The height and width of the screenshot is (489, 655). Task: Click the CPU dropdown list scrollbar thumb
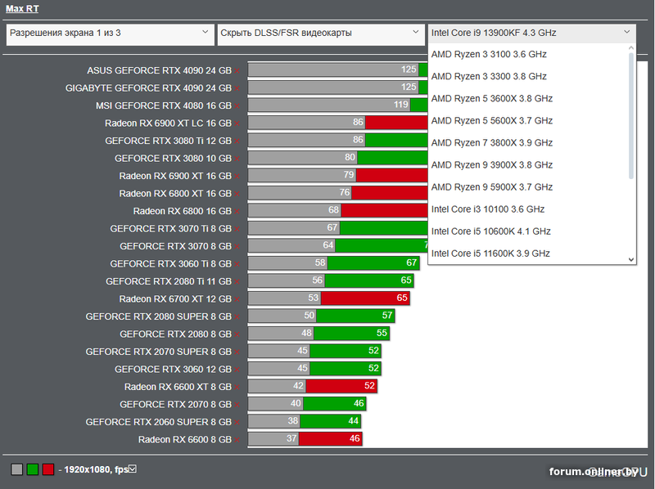point(631,115)
